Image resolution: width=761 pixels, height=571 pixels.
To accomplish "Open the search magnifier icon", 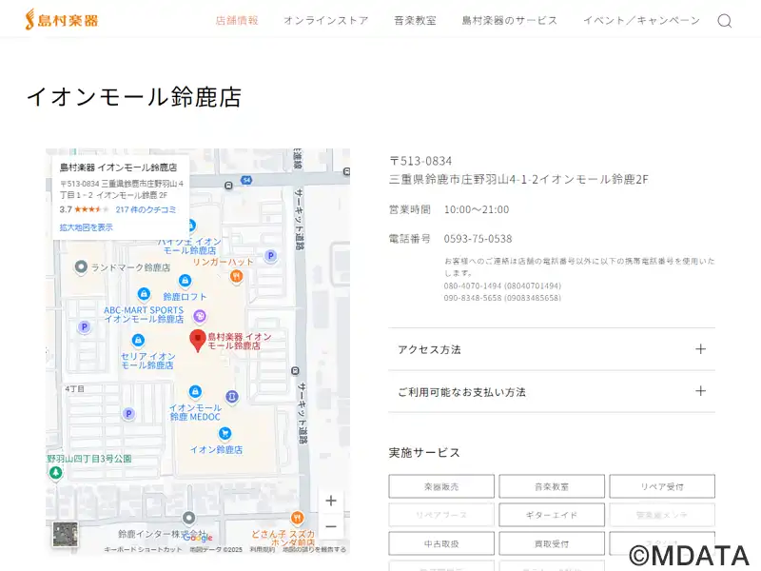I will pos(724,20).
